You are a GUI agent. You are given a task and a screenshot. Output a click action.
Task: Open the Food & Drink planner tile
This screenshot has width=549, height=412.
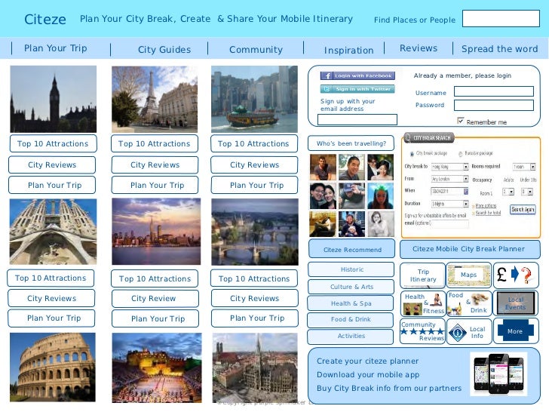point(469,303)
